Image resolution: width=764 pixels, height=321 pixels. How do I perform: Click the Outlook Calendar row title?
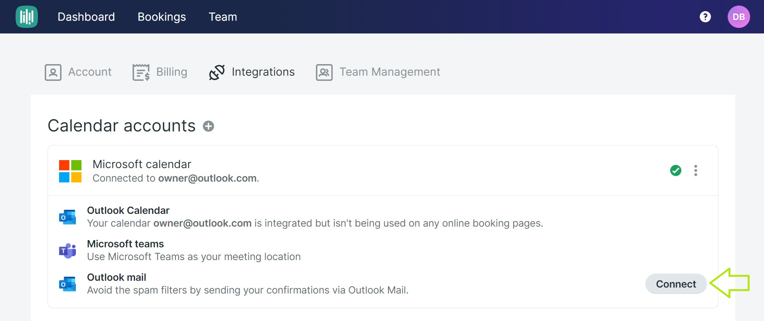coord(128,210)
